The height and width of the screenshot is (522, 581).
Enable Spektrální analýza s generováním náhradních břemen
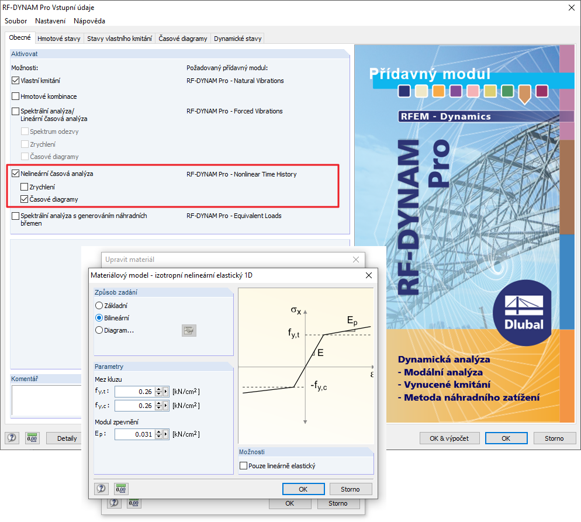tap(16, 216)
